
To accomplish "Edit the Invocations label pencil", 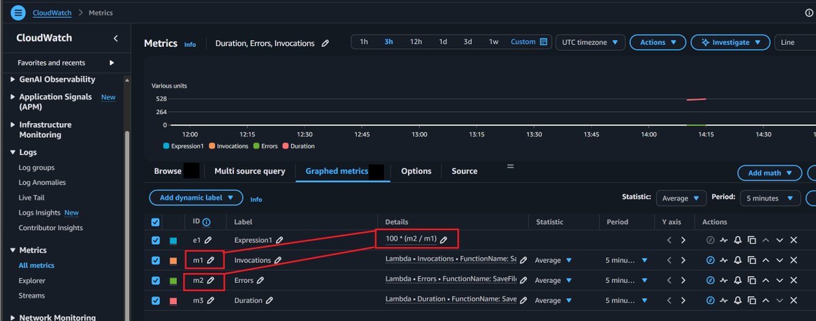I will click(x=278, y=260).
